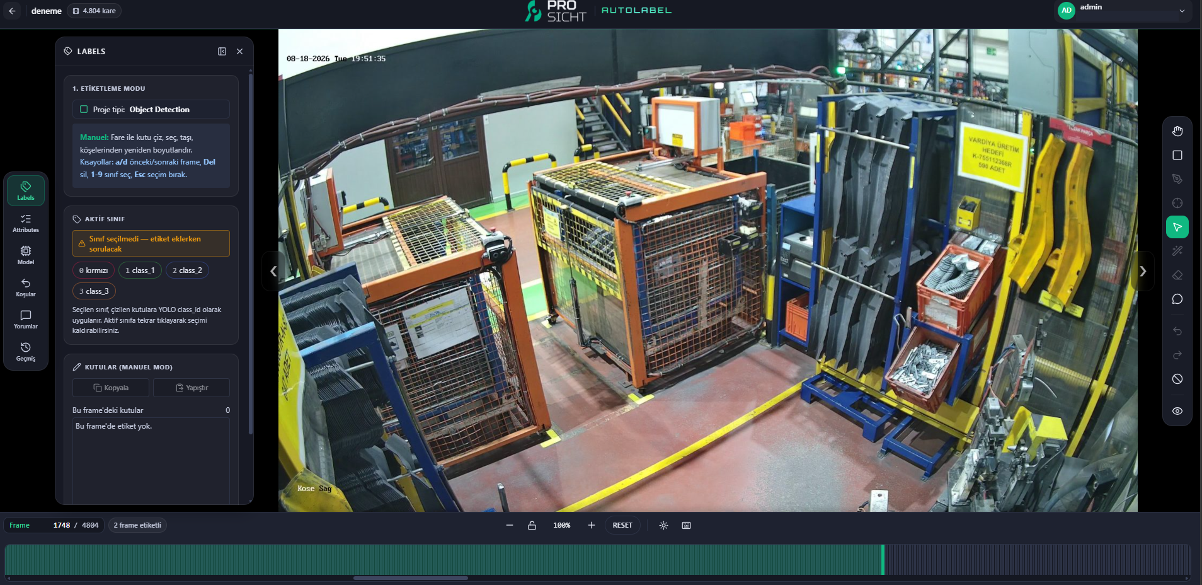The height and width of the screenshot is (585, 1202).
Task: Select the pen polygon tool
Action: (x=1177, y=179)
